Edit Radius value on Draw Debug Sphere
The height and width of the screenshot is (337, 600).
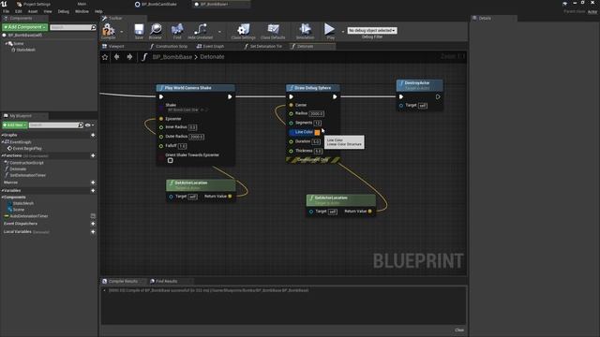coord(317,114)
